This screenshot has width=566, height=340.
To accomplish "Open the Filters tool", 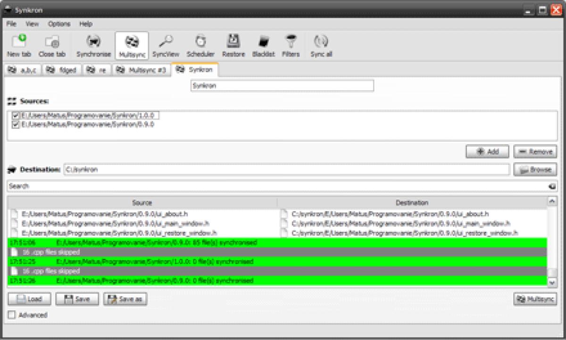I will [x=291, y=46].
